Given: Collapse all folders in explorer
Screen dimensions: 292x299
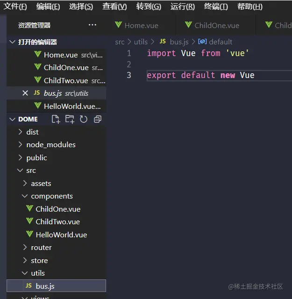Looking at the screenshot, I should click(x=98, y=119).
